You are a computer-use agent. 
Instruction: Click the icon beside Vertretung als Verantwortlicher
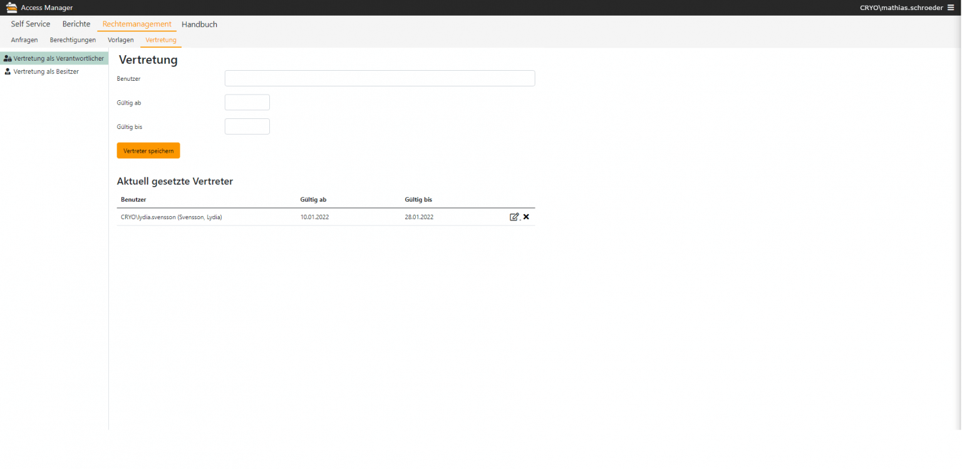tap(8, 58)
